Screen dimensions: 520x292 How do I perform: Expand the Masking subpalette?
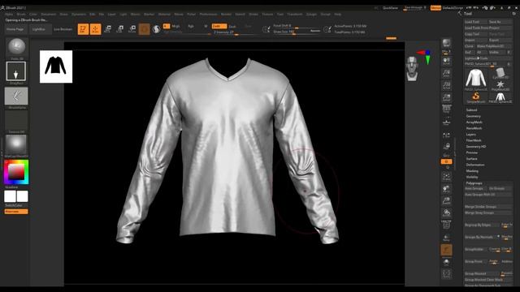point(472,171)
